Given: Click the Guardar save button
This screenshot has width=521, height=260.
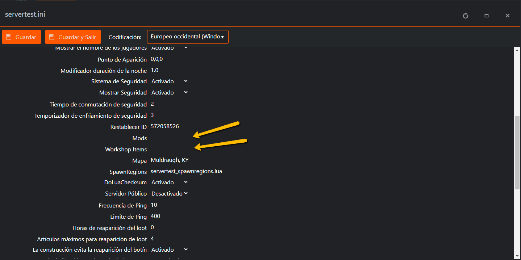Looking at the screenshot, I should 21,37.
